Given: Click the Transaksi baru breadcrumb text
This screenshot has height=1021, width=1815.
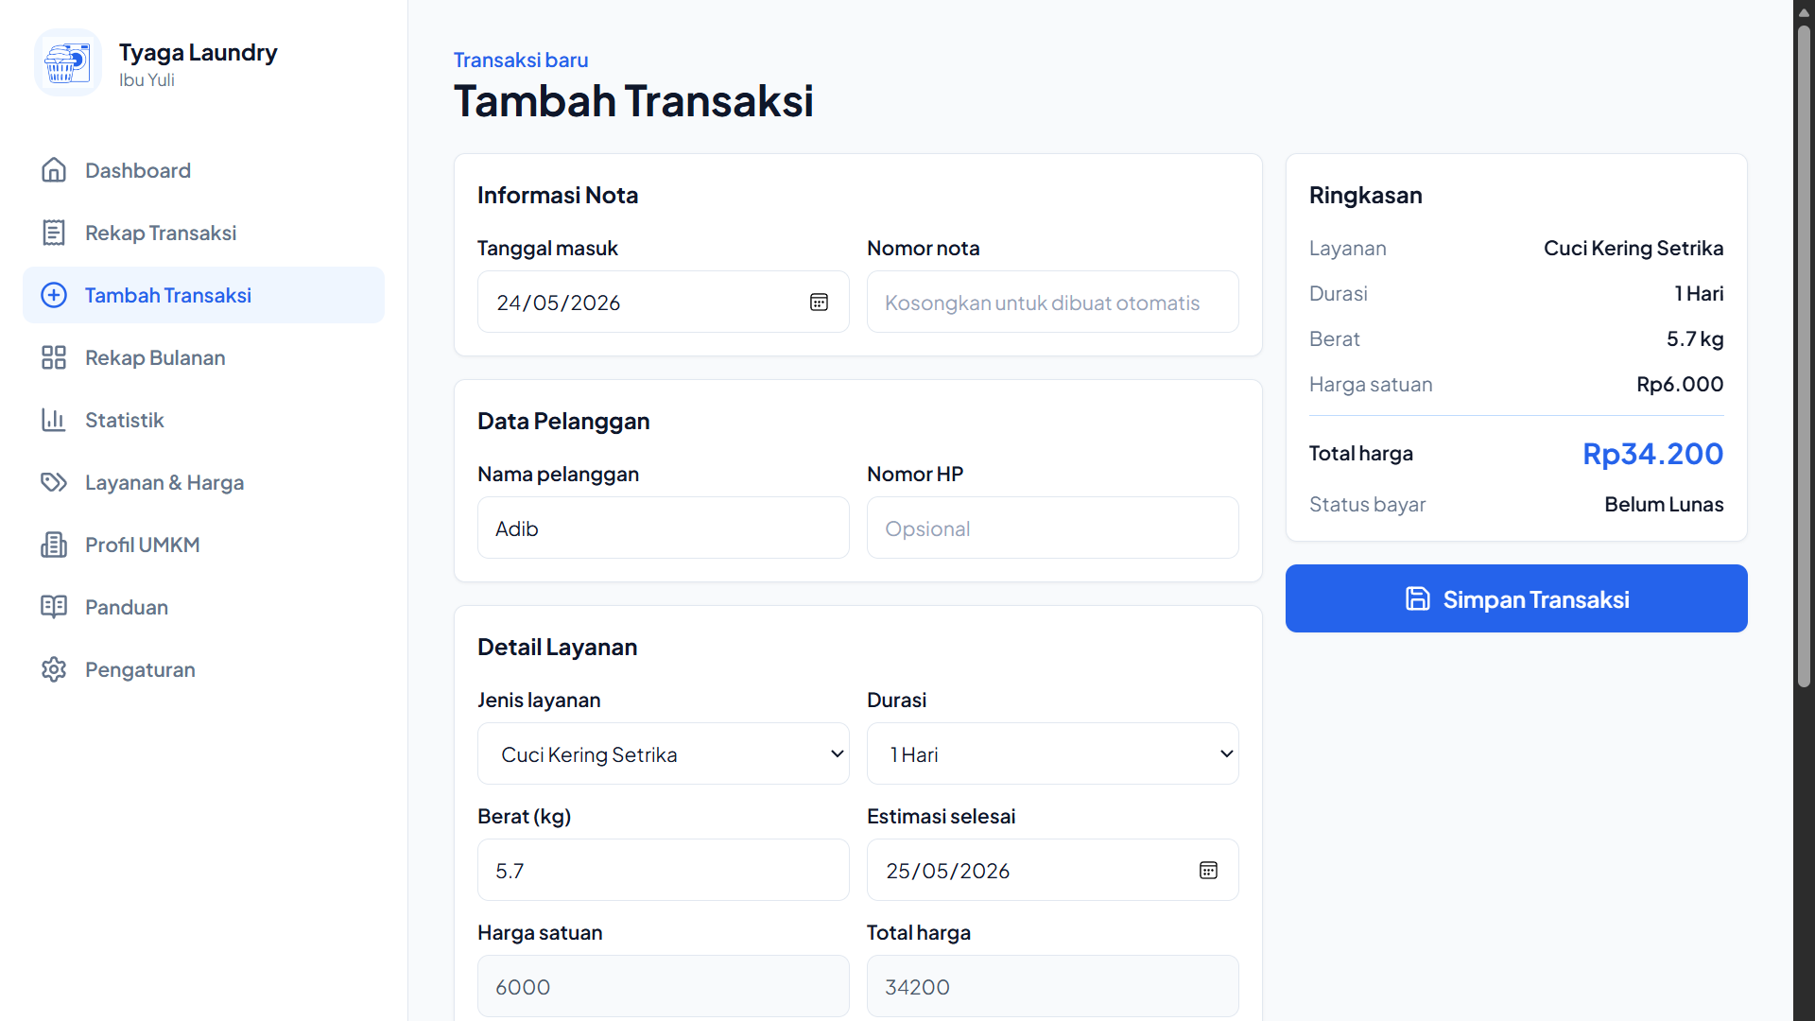Looking at the screenshot, I should [521, 60].
